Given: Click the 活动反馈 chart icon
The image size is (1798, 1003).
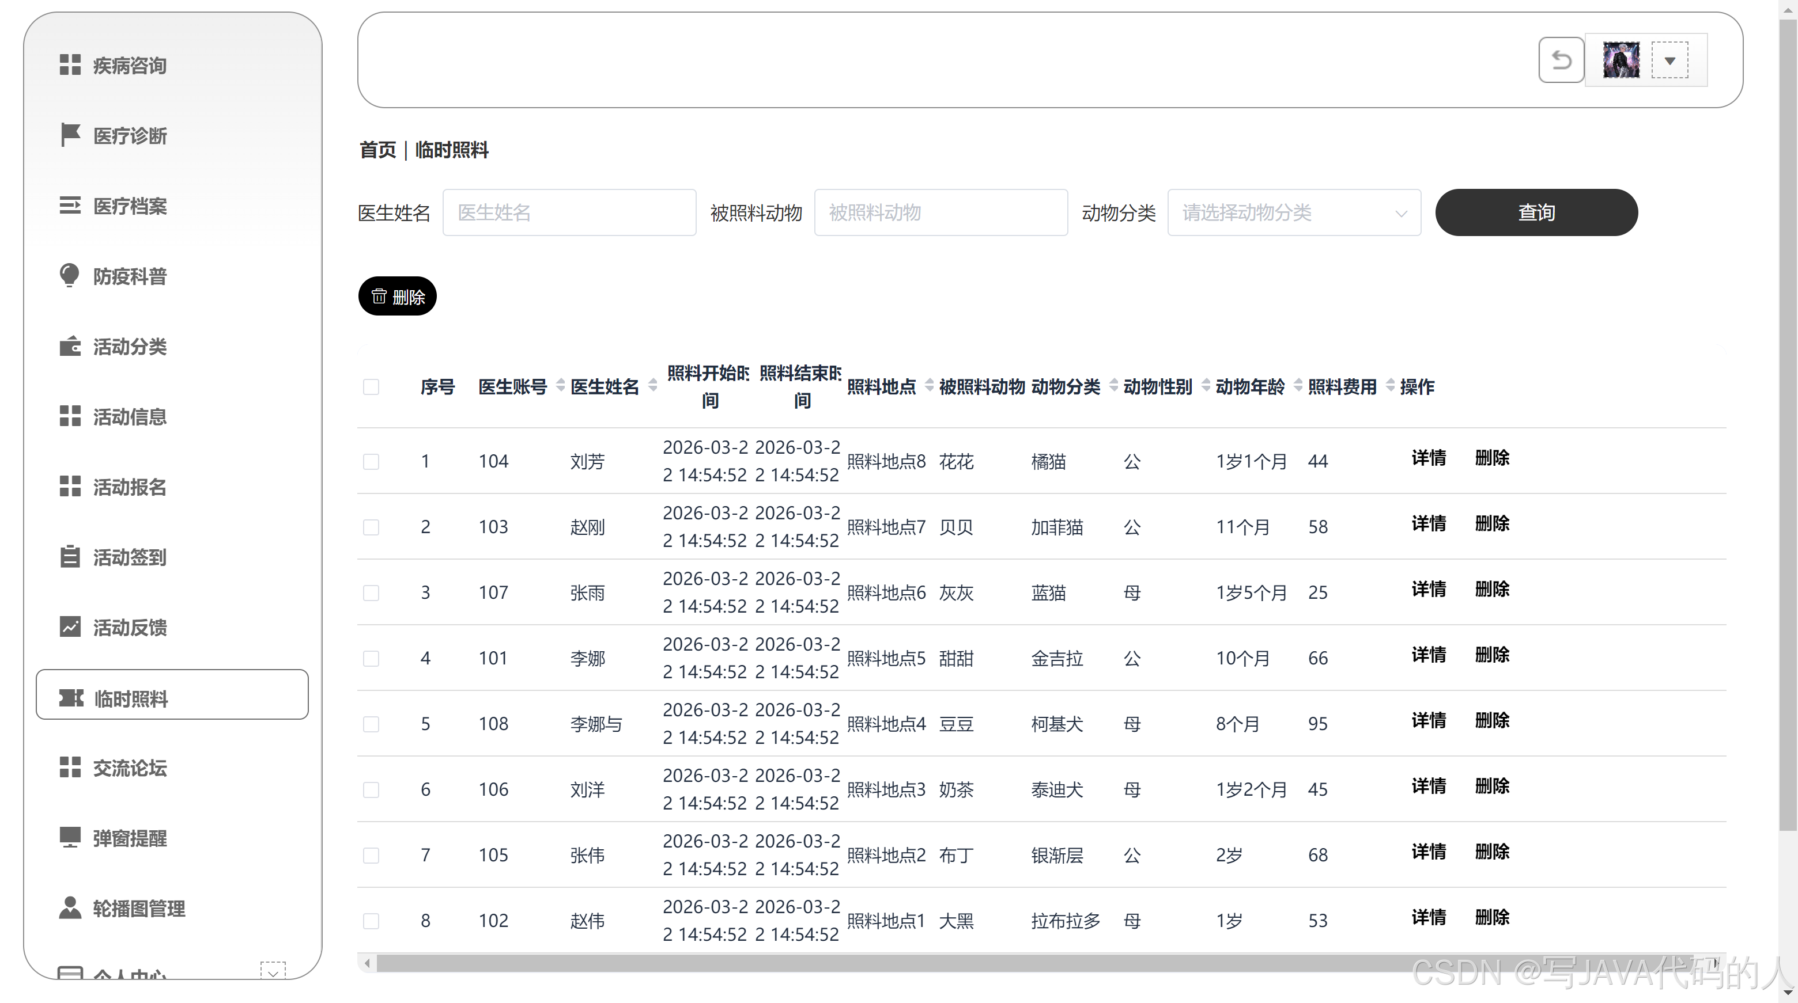Looking at the screenshot, I should (70, 626).
